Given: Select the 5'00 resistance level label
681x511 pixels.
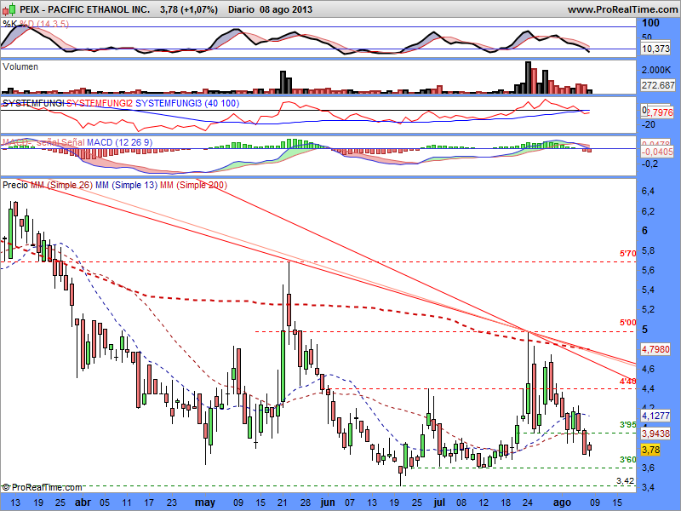Looking at the screenshot, I should (627, 323).
